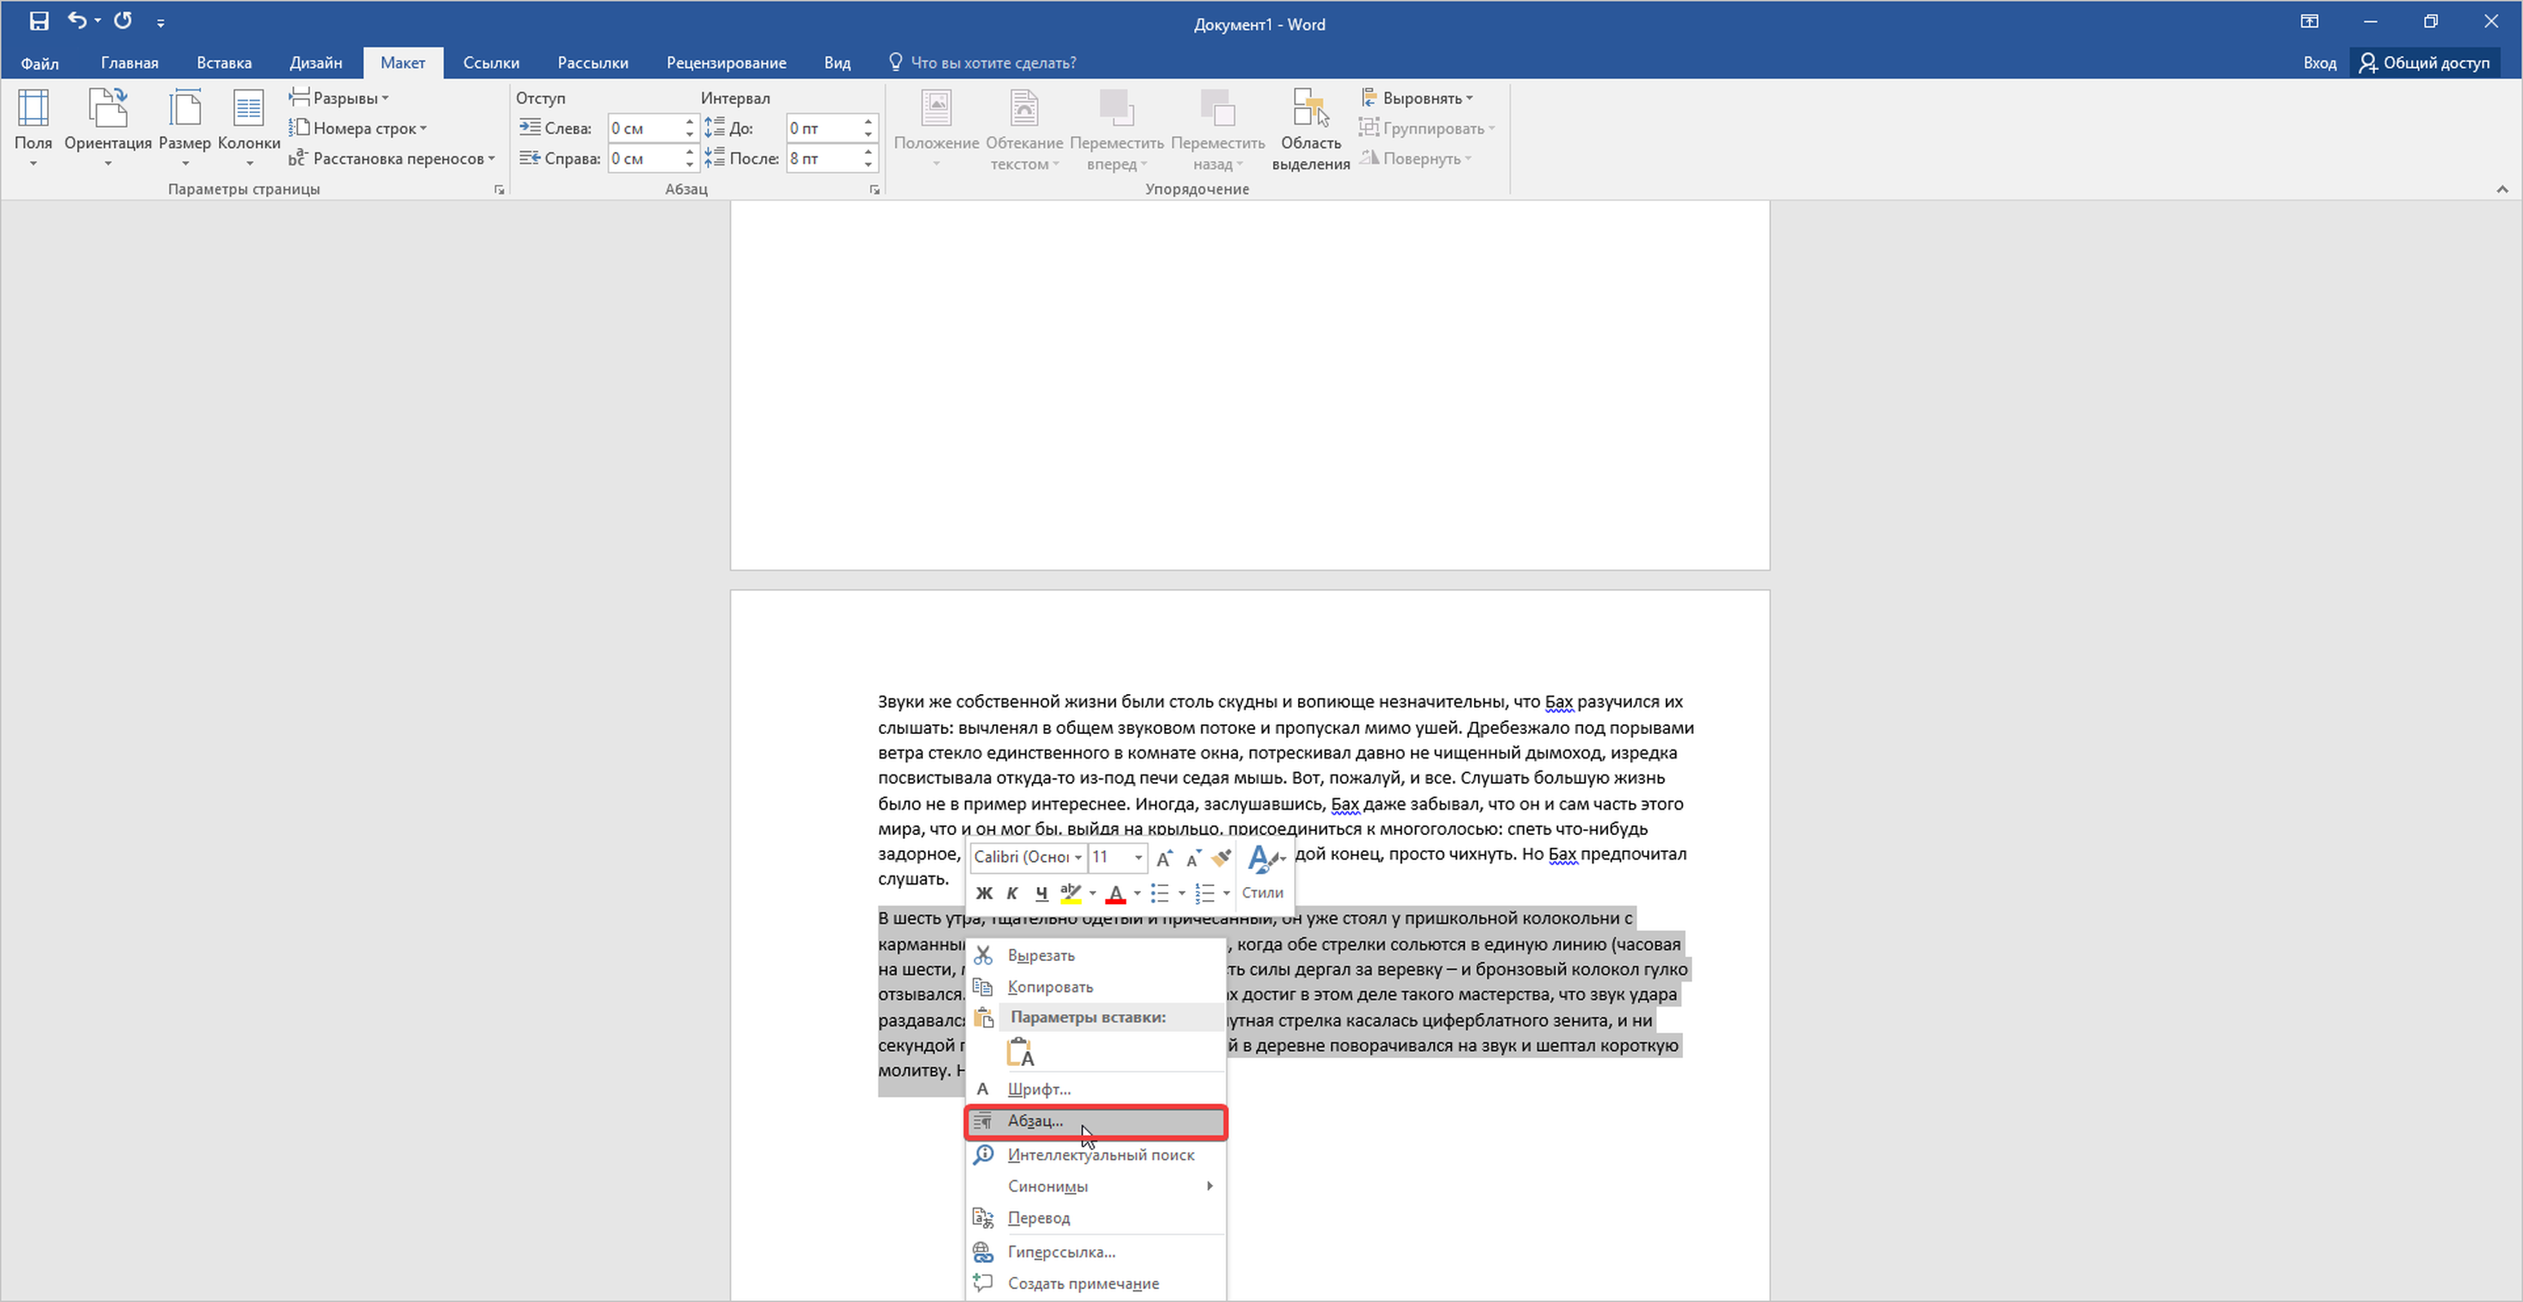Switch to the Вставка ribbon tab
The width and height of the screenshot is (2523, 1302).
coord(223,63)
